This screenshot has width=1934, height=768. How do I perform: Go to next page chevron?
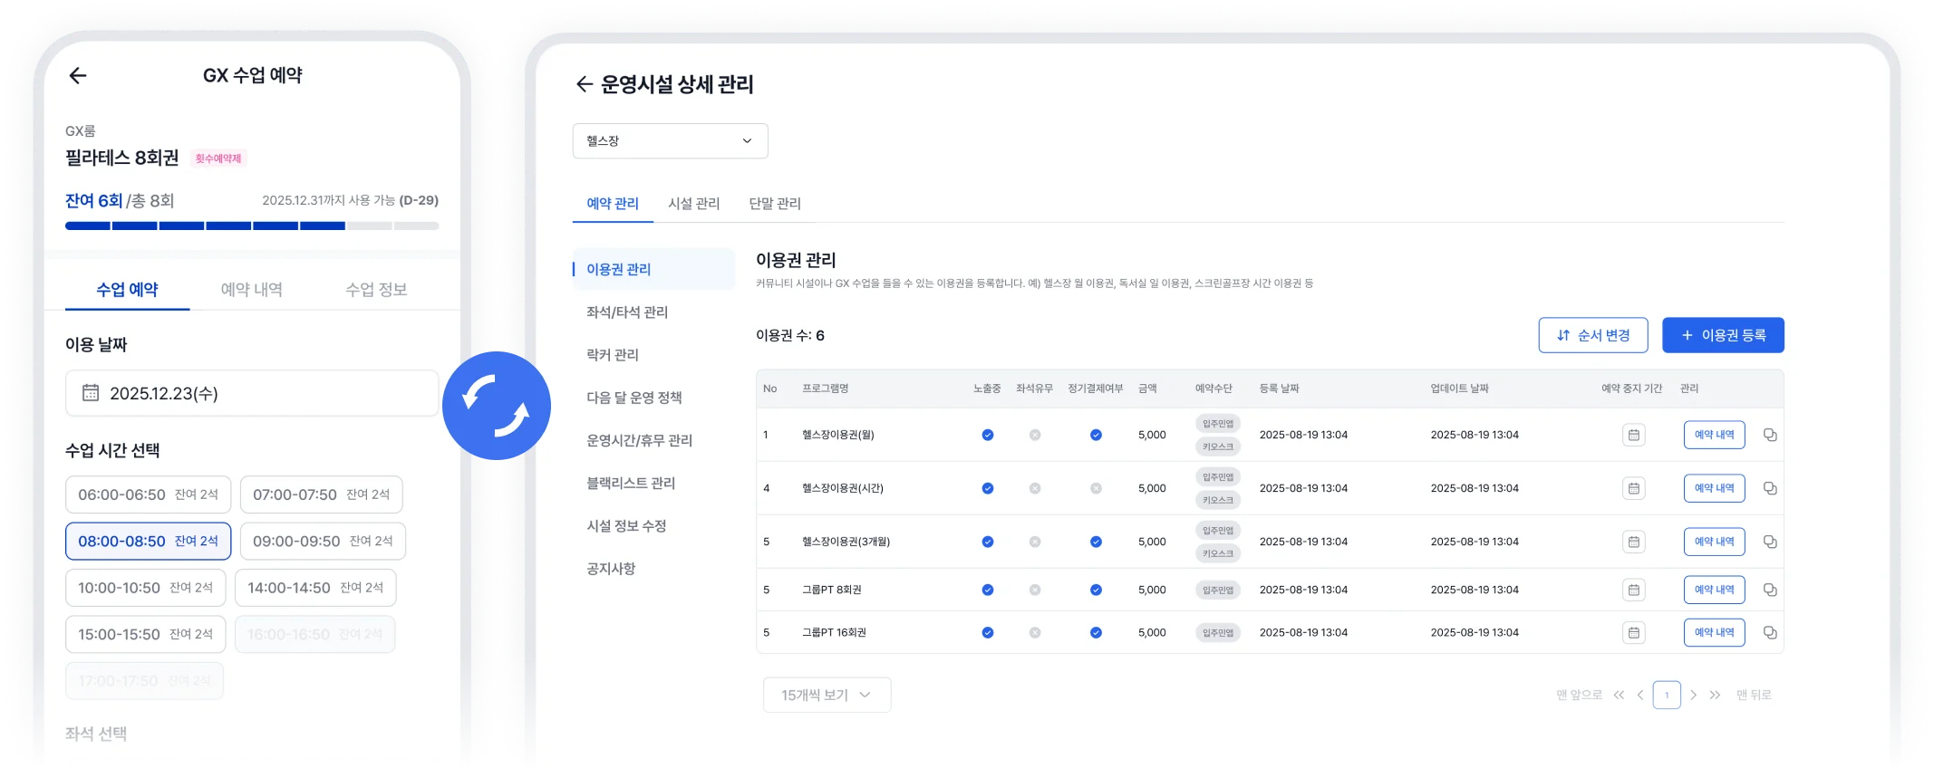[x=1693, y=695]
